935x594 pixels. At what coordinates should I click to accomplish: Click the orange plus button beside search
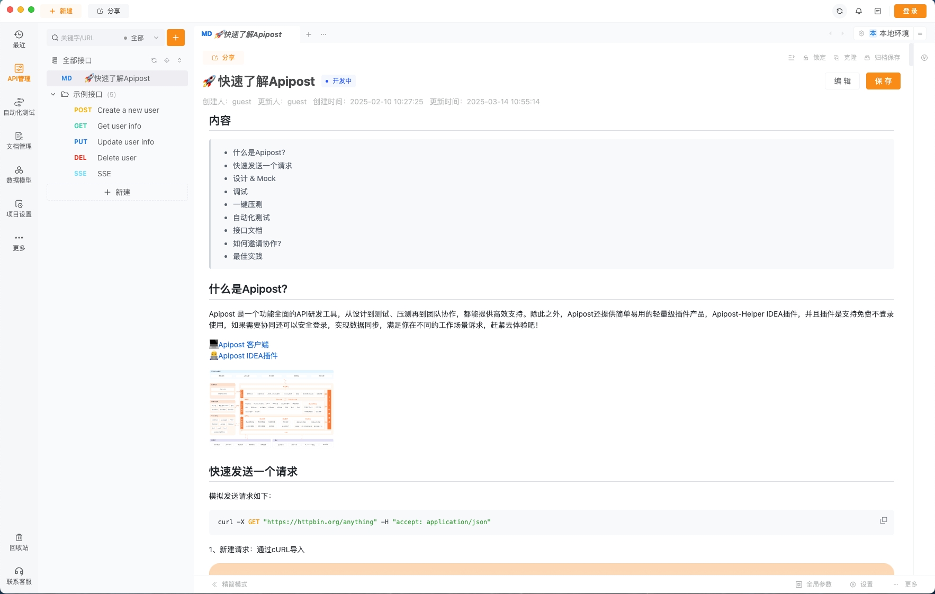click(176, 38)
